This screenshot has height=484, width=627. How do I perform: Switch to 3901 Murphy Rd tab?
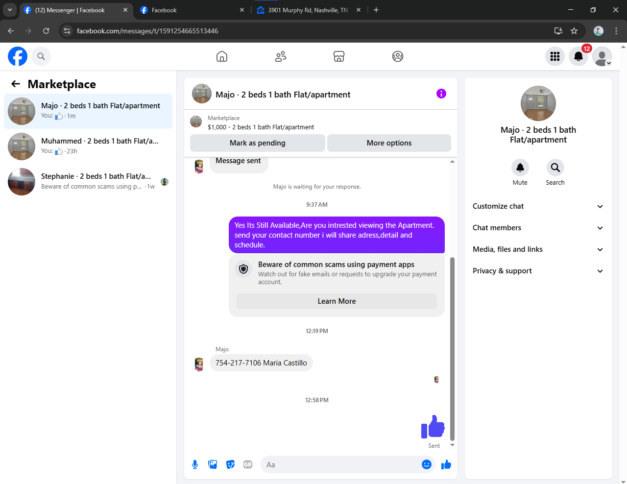point(308,10)
